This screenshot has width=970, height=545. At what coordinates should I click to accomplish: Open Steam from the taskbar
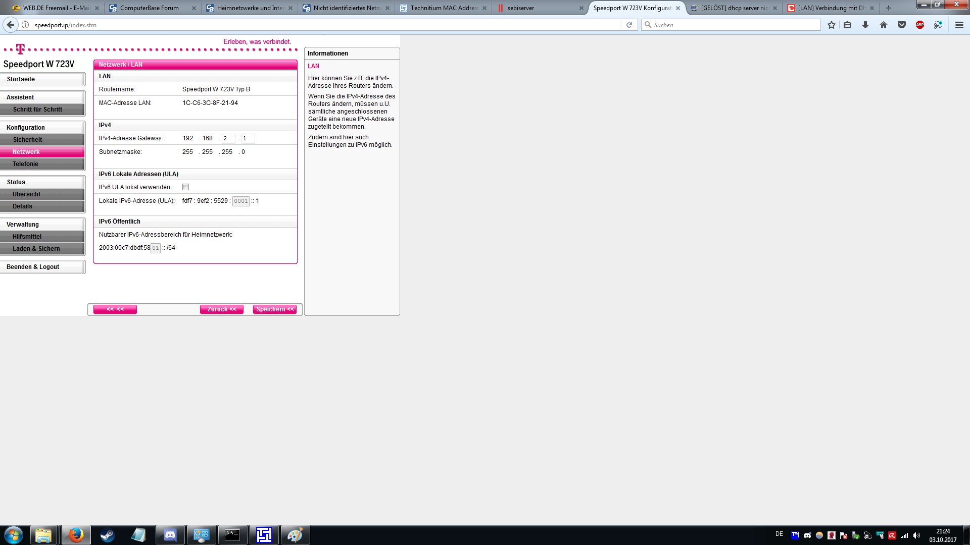[107, 535]
